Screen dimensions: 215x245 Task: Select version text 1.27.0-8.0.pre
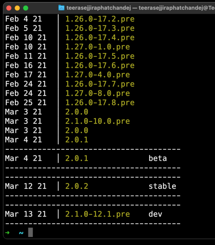point(97,93)
